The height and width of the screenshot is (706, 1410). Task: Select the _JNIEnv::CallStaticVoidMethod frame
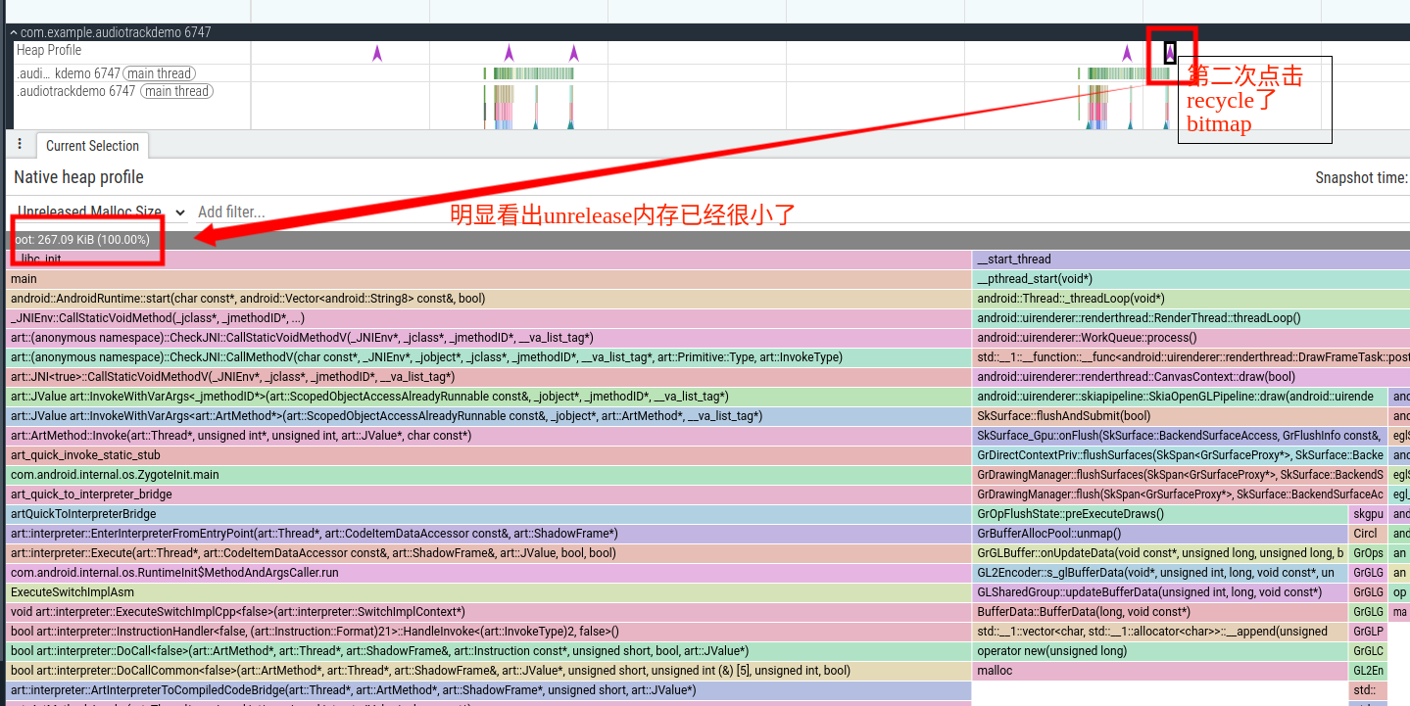(x=489, y=318)
